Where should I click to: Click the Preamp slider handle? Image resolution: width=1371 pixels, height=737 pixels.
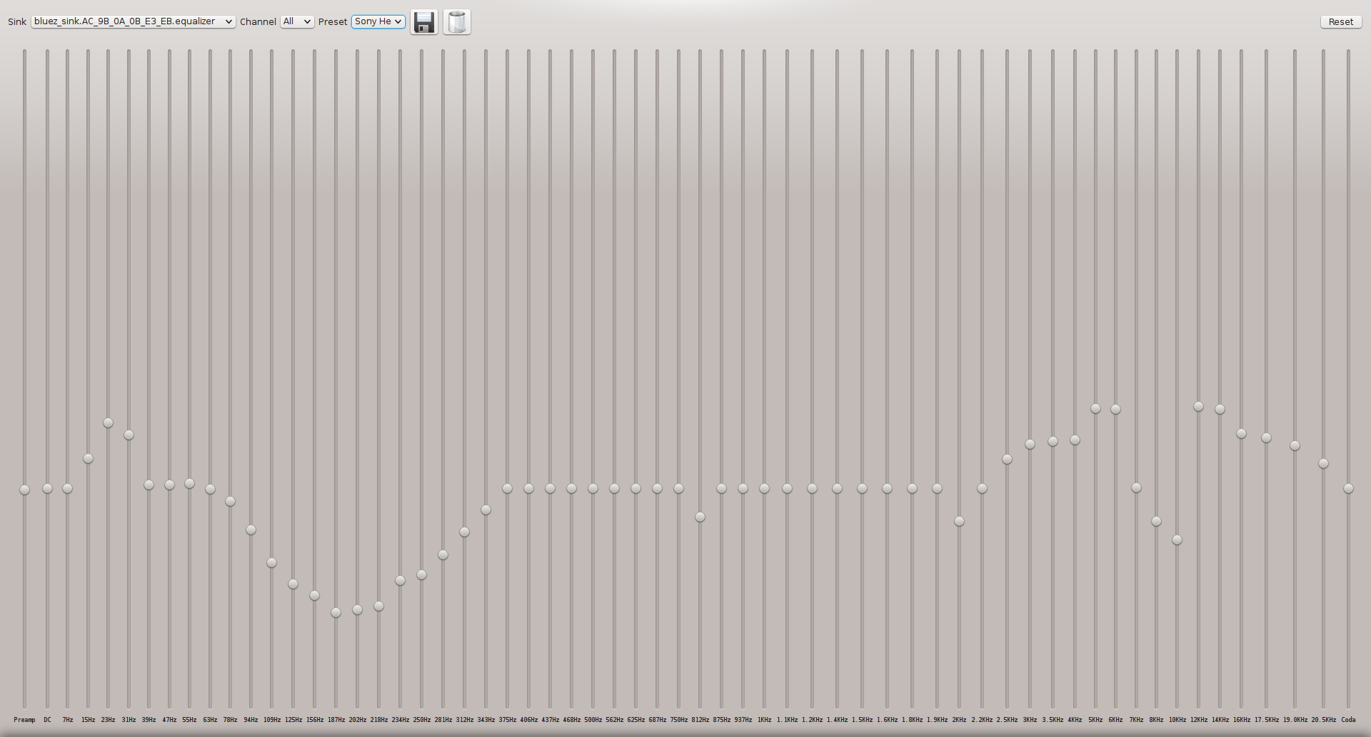(24, 489)
